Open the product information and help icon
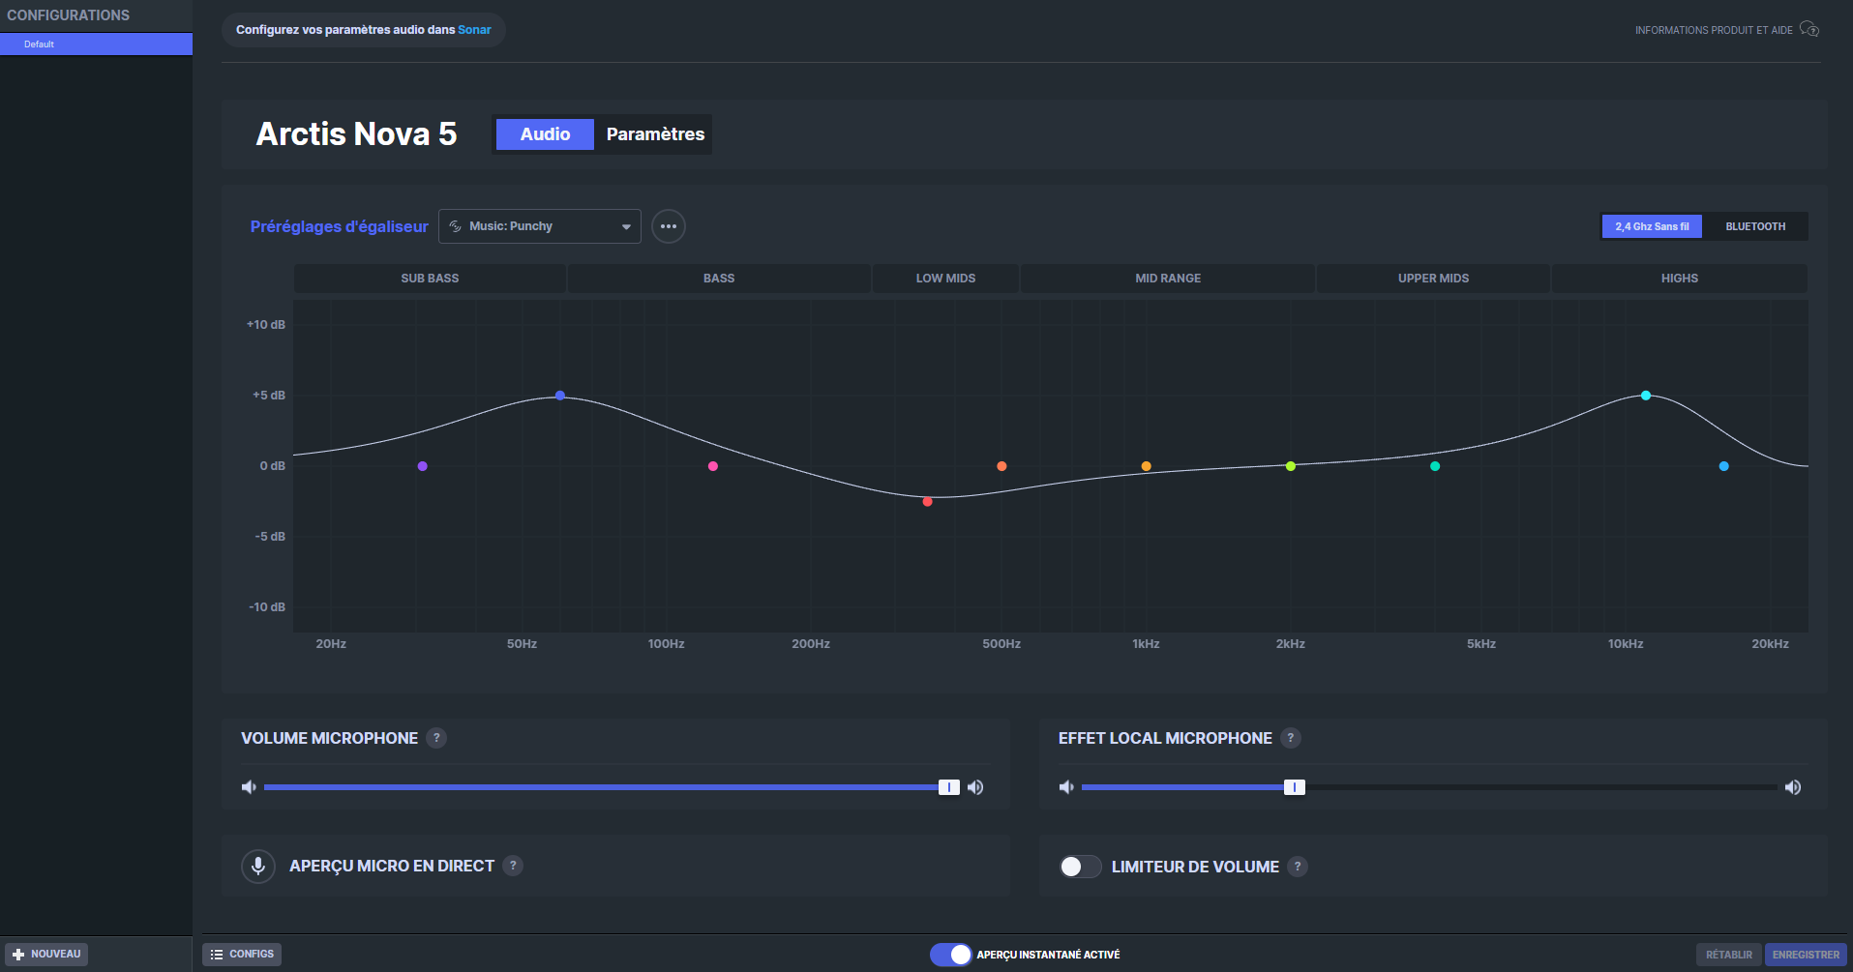 pos(1809,30)
